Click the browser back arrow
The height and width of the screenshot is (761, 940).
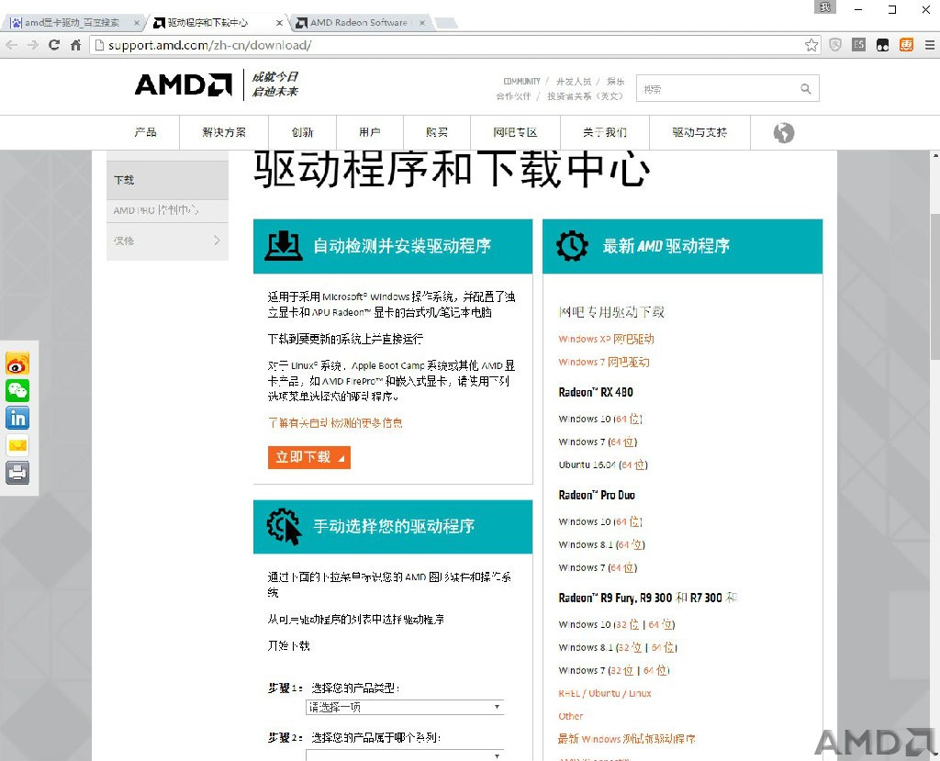[x=11, y=45]
